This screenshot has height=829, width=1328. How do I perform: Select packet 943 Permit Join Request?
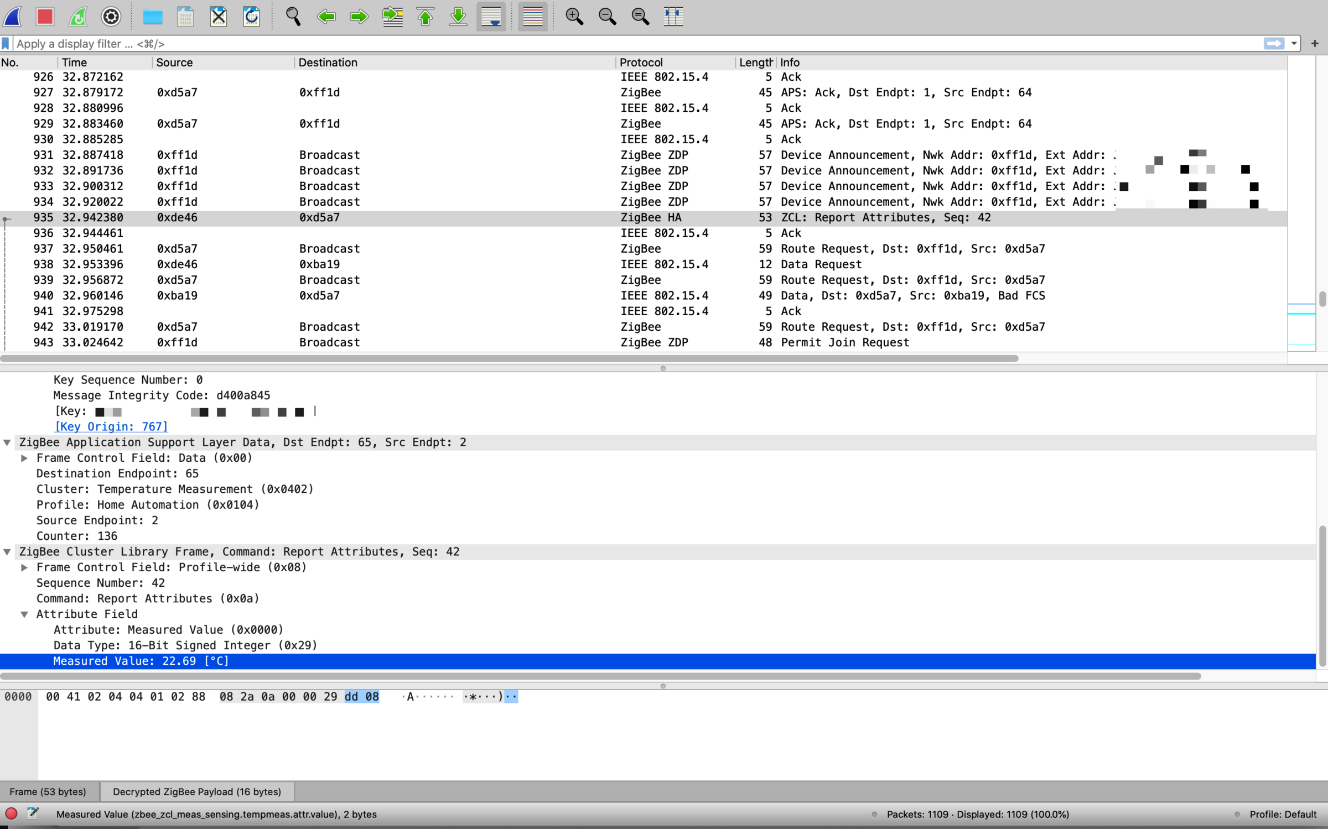coord(644,342)
